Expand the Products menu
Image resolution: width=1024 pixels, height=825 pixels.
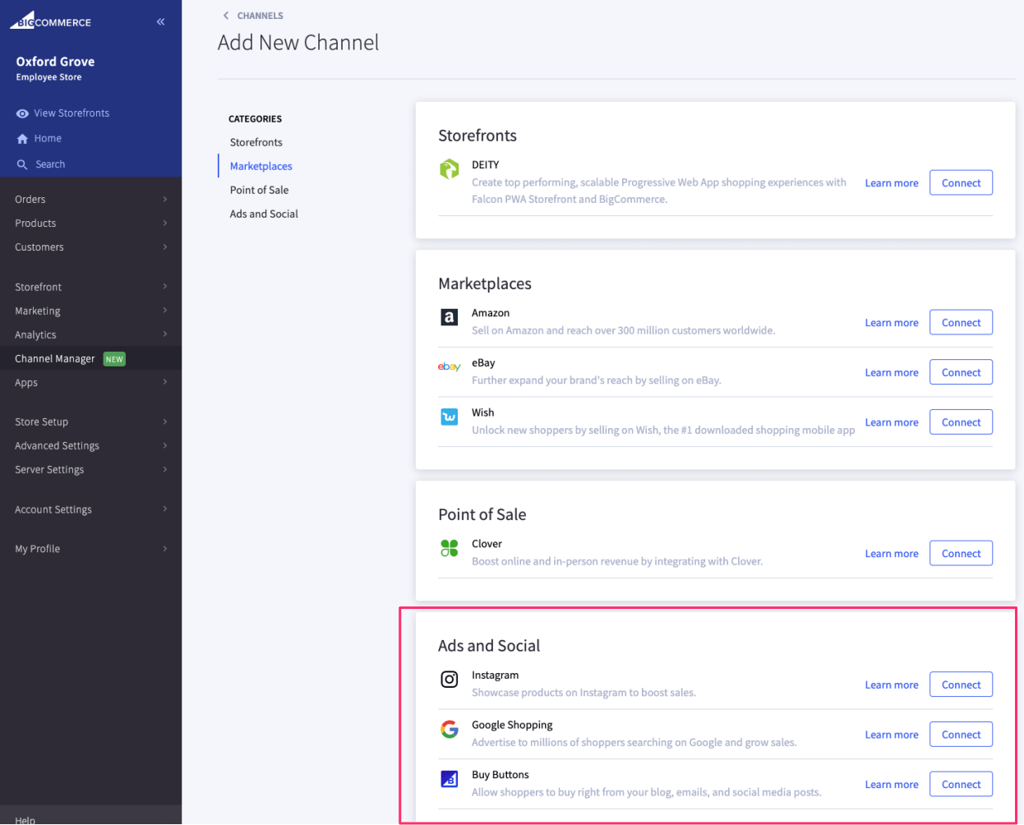(90, 224)
